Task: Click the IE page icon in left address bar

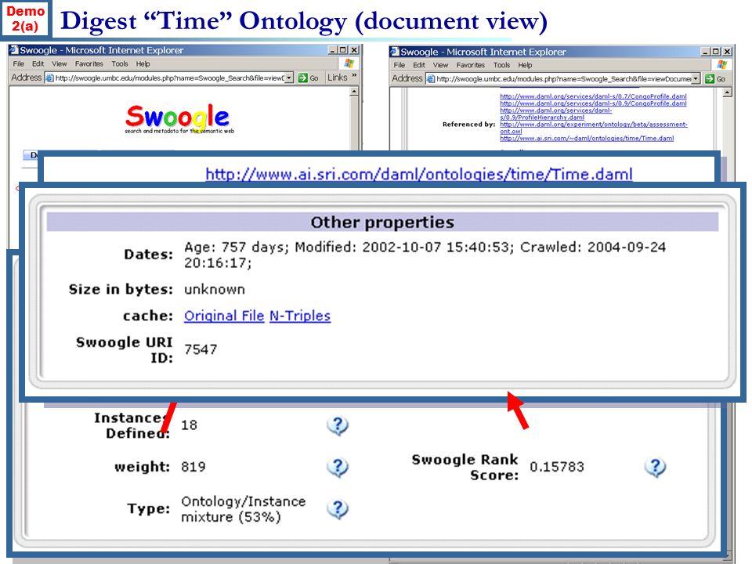Action: point(49,78)
